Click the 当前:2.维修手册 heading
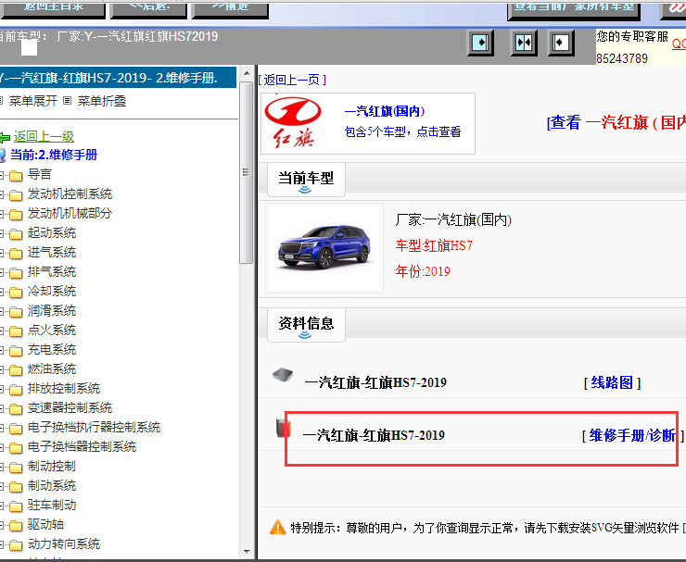Viewport: 686px width, 562px height. click(54, 155)
